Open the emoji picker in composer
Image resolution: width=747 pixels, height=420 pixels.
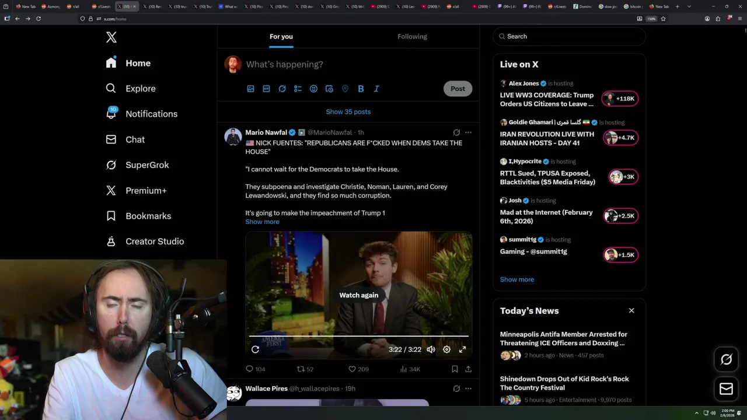coord(313,89)
